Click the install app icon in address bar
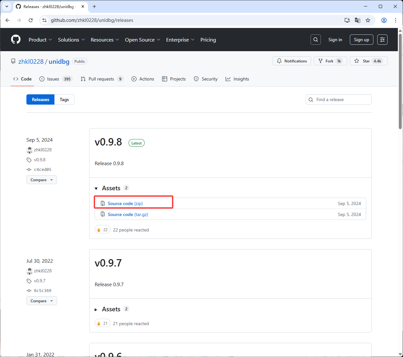403x357 pixels. [347, 20]
